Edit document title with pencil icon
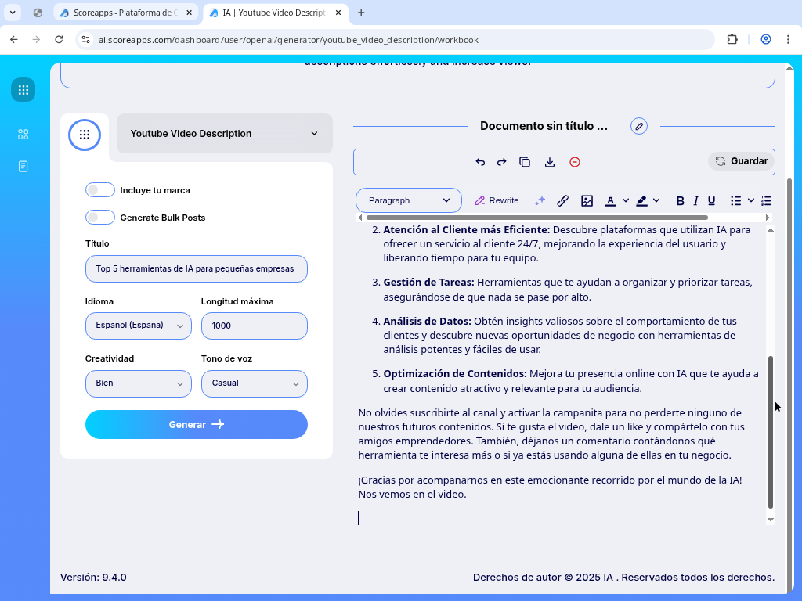The height and width of the screenshot is (601, 802). [639, 126]
